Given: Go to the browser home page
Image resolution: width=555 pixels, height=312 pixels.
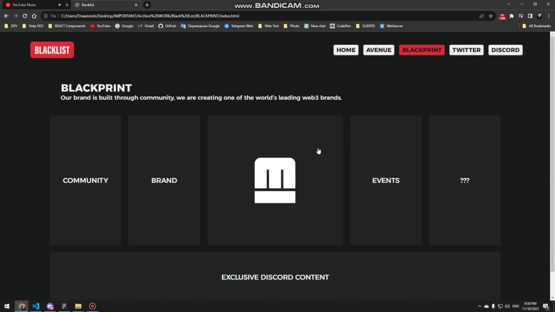Looking at the screenshot, I should click(x=34, y=16).
